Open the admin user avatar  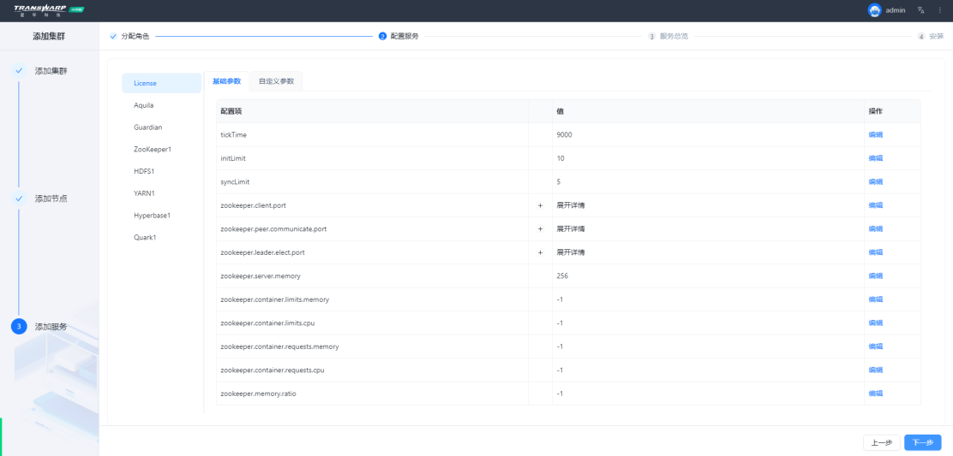[x=875, y=10]
